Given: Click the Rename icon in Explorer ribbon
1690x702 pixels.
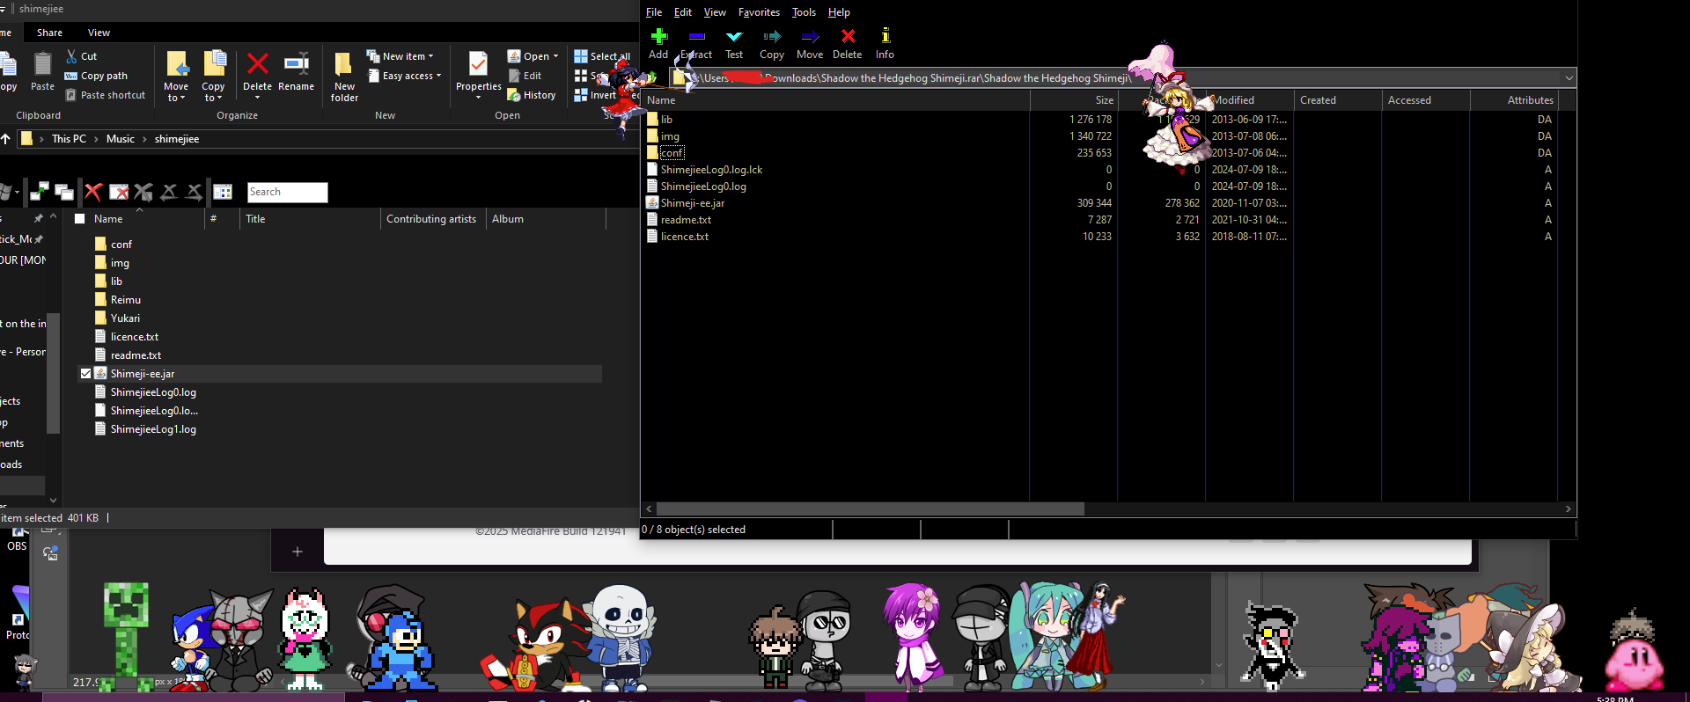Looking at the screenshot, I should click(x=296, y=64).
